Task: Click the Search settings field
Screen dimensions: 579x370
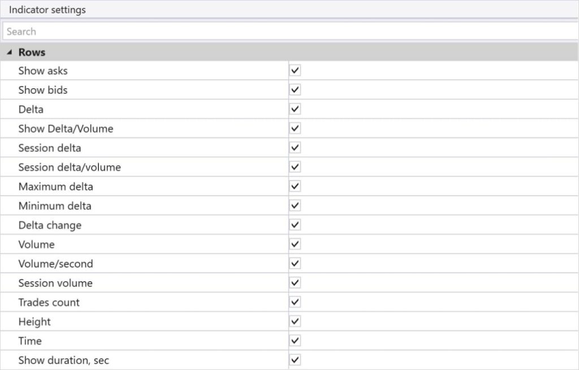Action: tap(289, 32)
